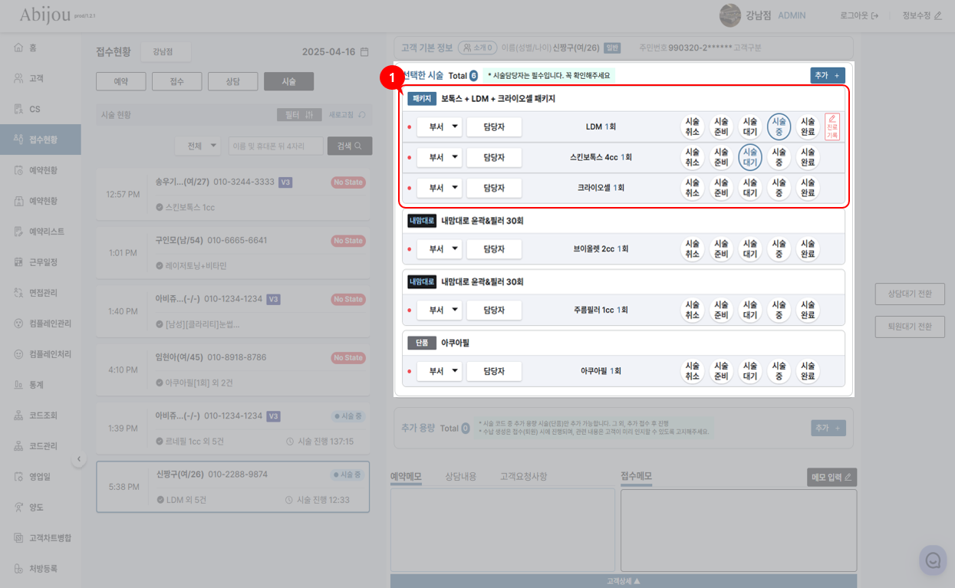Click 추가 + next to 선택한 시술
The image size is (955, 588).
click(828, 75)
